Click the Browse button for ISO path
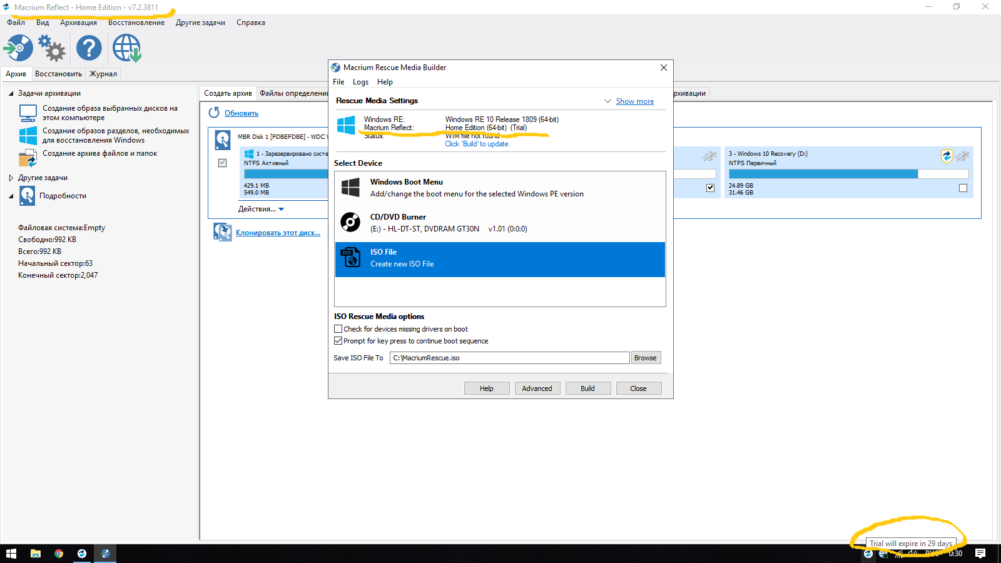Viewport: 1001px width, 563px height. pyautogui.click(x=645, y=358)
